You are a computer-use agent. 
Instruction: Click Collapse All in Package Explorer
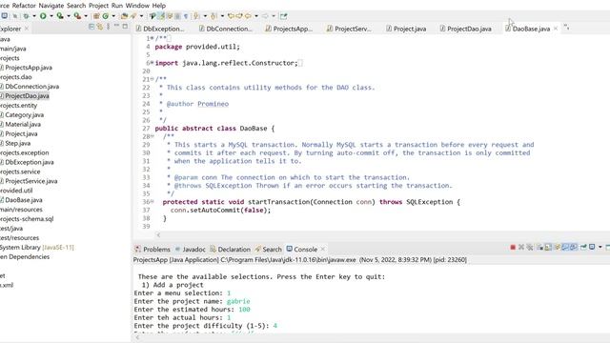coord(91,27)
